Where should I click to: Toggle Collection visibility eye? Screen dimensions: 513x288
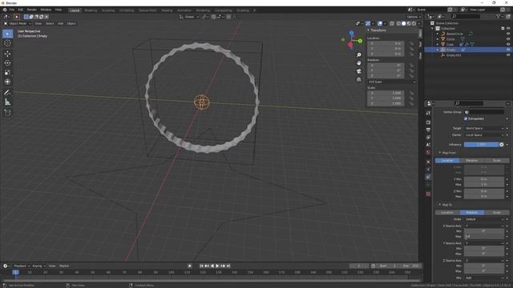point(508,29)
